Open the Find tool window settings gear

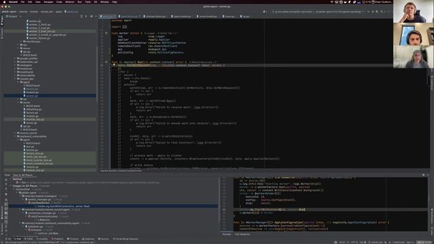(x=423, y=175)
